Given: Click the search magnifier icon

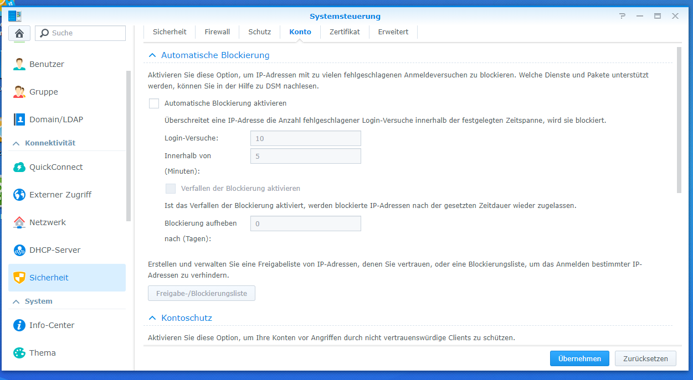Looking at the screenshot, I should (45, 33).
